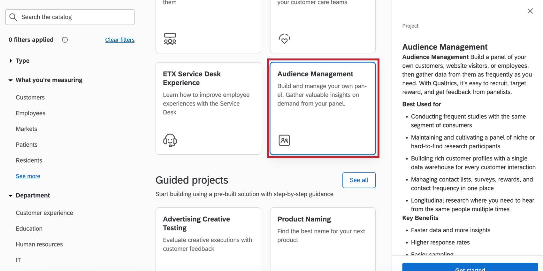
Task: Click the Audience Management panel icon
Action: pyautogui.click(x=284, y=140)
